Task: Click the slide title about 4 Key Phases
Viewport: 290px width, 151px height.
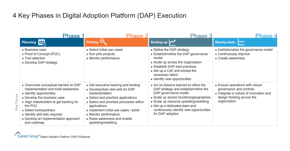Action: pyautogui.click(x=99, y=16)
